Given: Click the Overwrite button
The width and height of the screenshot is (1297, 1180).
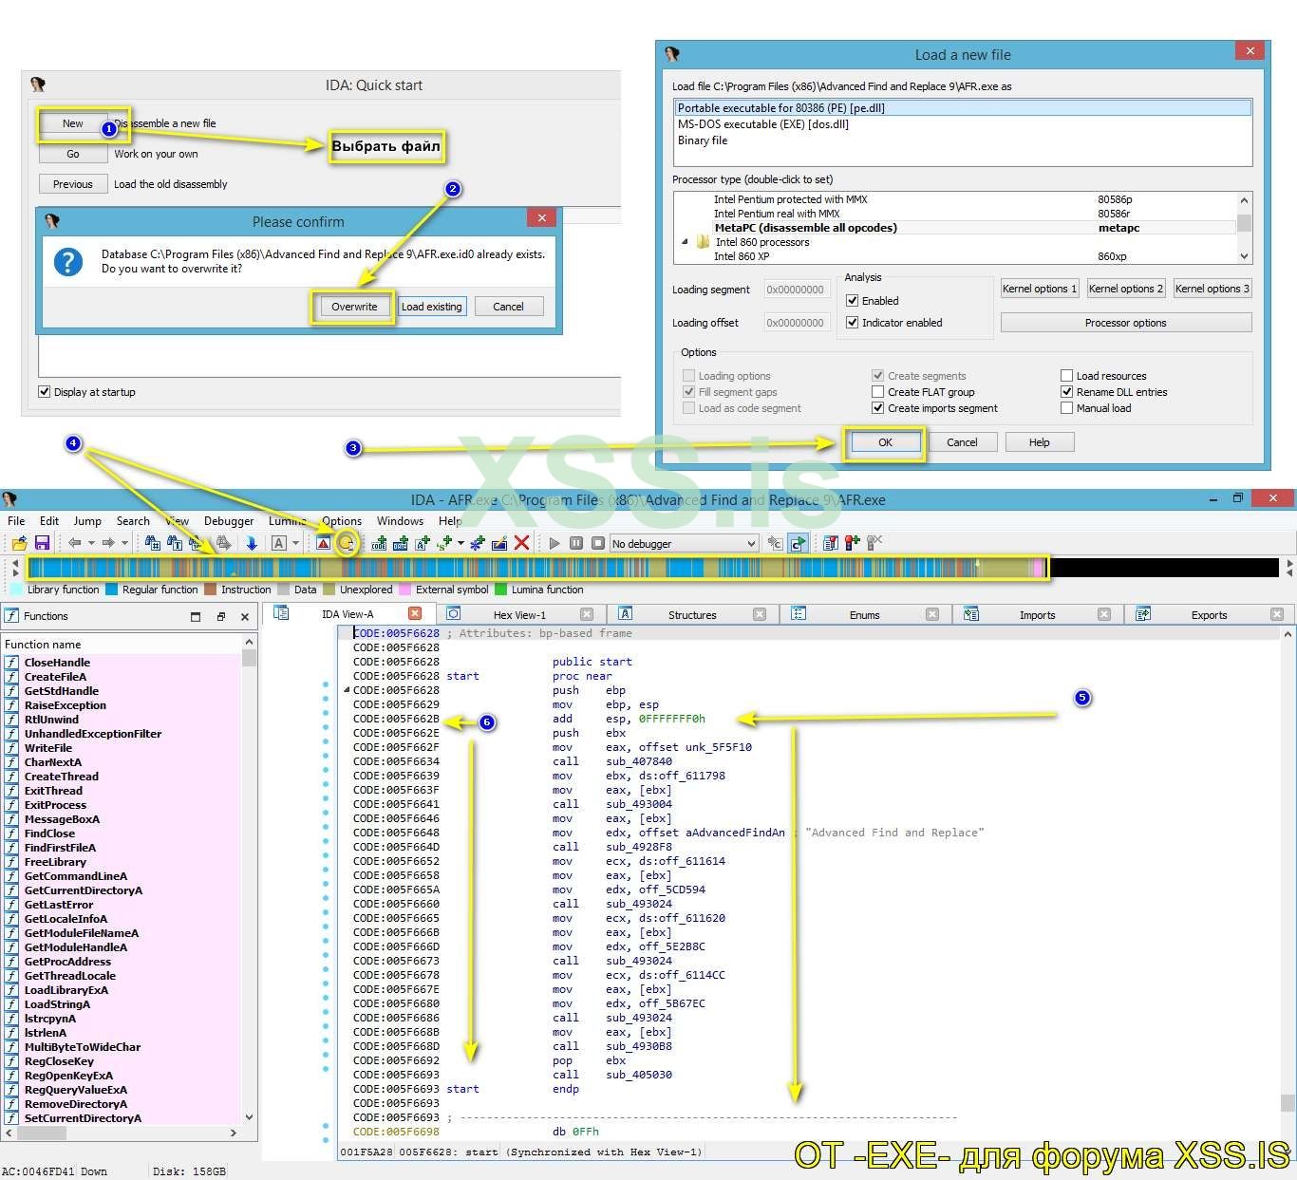Looking at the screenshot, I should coord(354,307).
